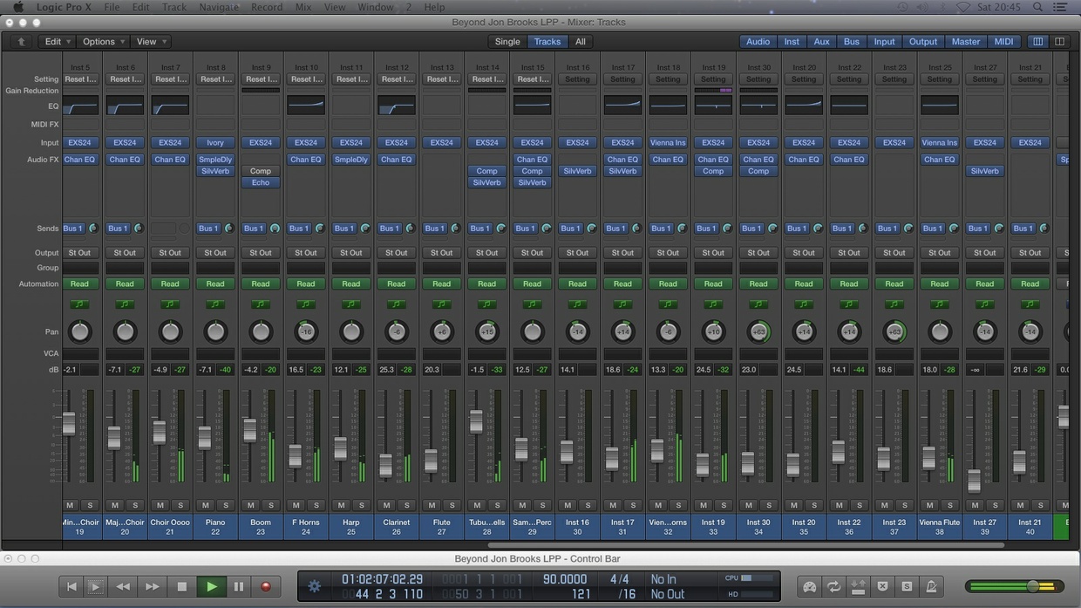Open the mixer View dropdown menu
The width and height of the screenshot is (1081, 608).
pyautogui.click(x=151, y=41)
